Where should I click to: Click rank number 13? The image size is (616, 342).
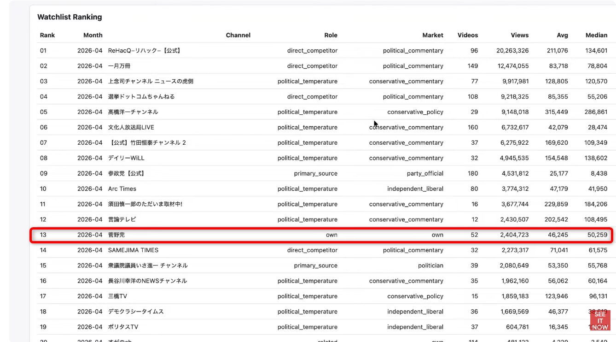coord(43,235)
